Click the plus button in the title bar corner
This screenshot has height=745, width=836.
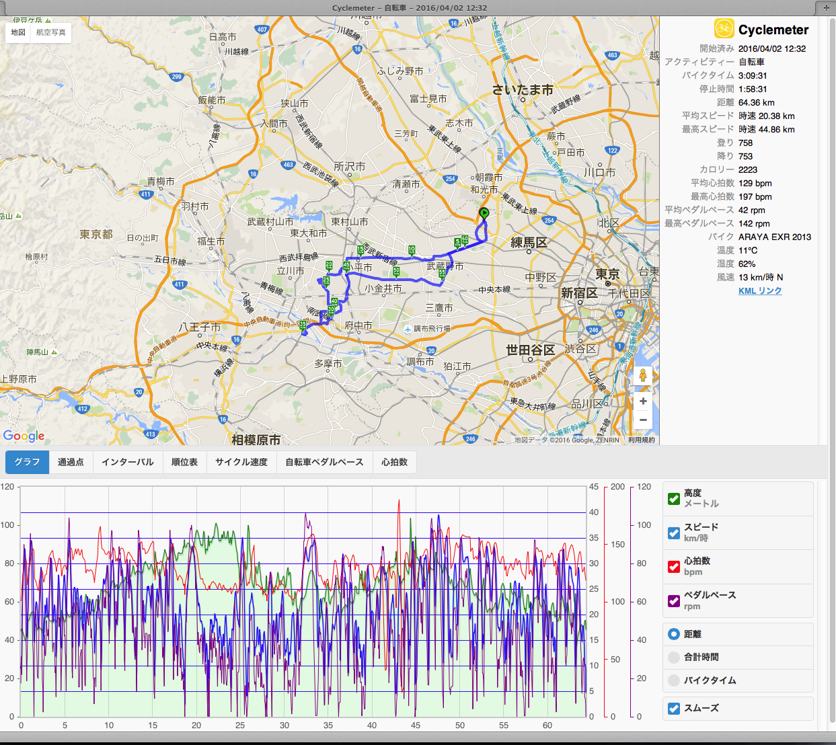[x=826, y=8]
